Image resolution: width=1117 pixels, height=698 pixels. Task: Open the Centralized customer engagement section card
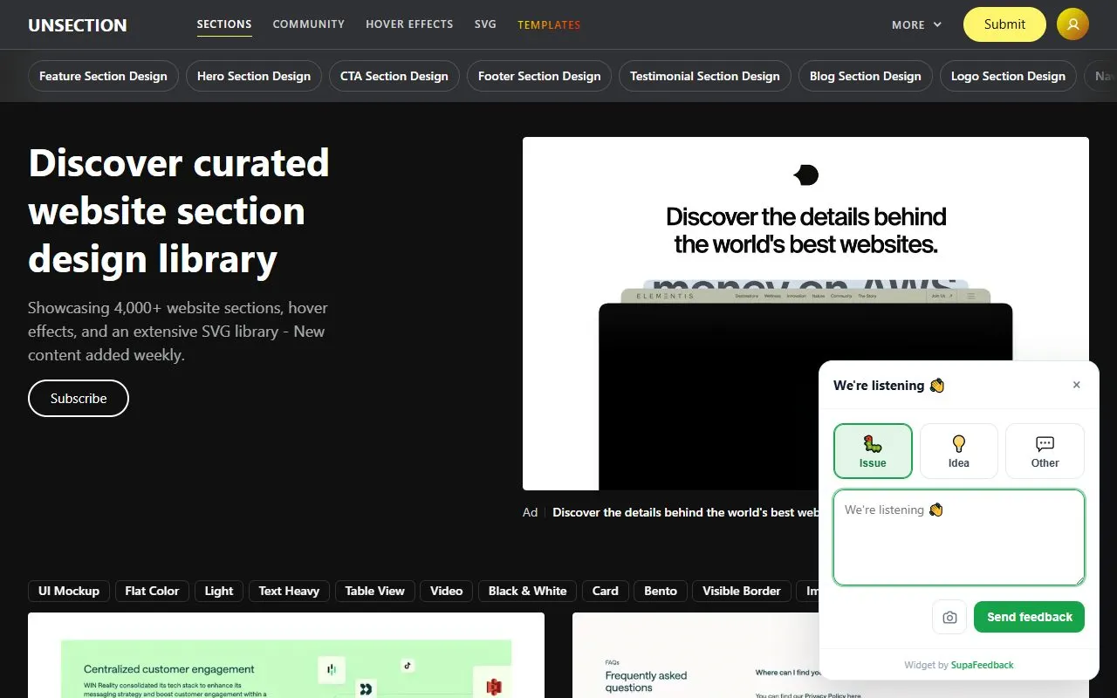tap(286, 655)
